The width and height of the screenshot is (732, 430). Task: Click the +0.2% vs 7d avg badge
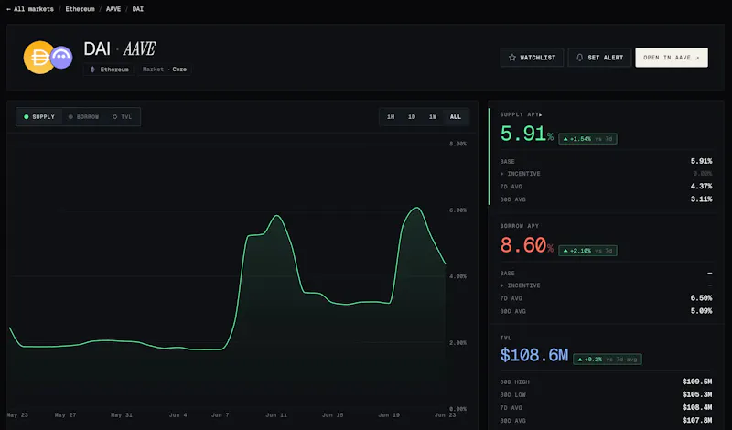(x=608, y=360)
